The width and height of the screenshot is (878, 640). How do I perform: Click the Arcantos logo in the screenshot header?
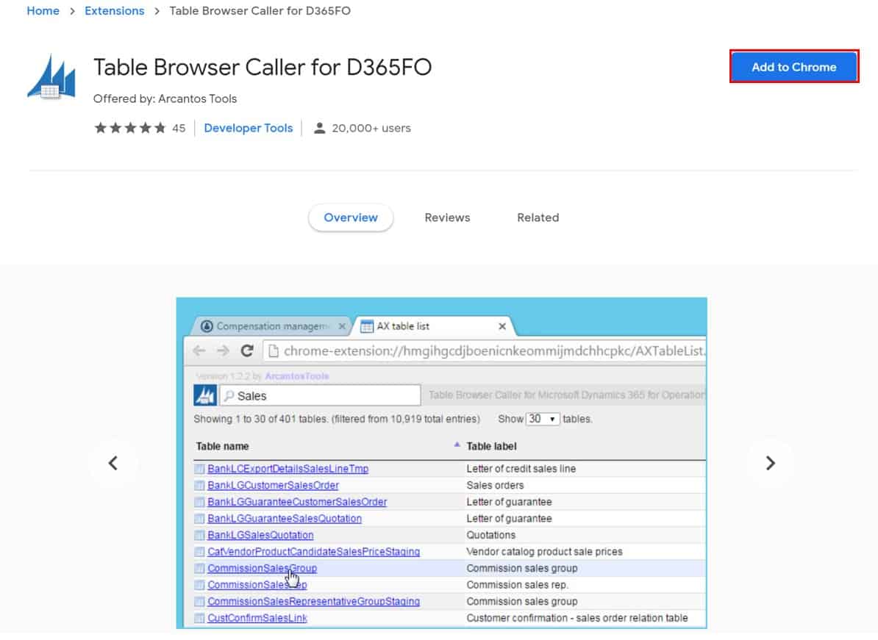205,395
